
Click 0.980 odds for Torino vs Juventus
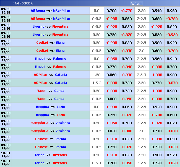tap(156, 155)
